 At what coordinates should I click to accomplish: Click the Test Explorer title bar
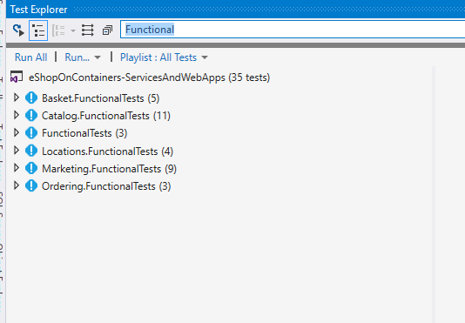[x=235, y=10]
